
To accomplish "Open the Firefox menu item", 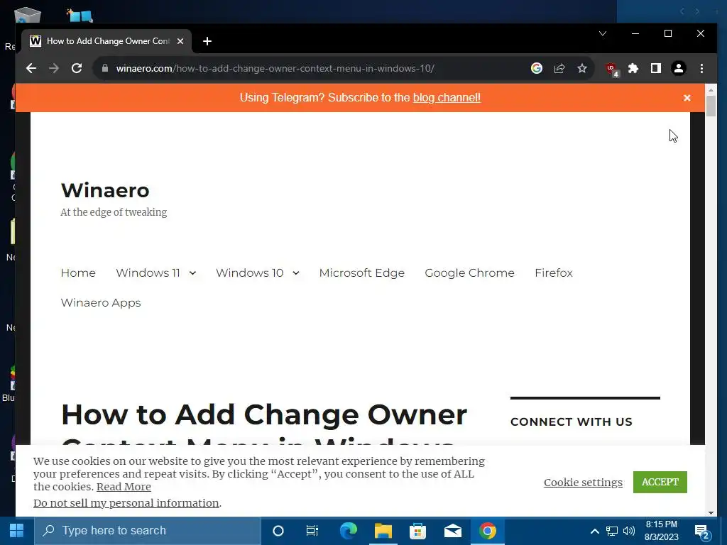I will [x=554, y=273].
